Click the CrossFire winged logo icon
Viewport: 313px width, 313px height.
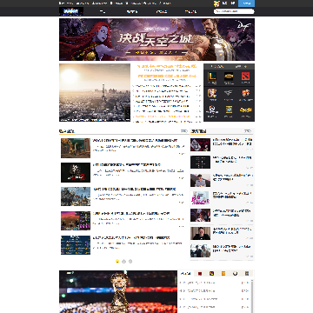229,93
